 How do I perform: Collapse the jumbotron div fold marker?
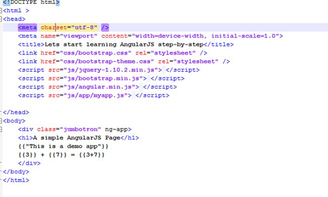click(x=1, y=129)
